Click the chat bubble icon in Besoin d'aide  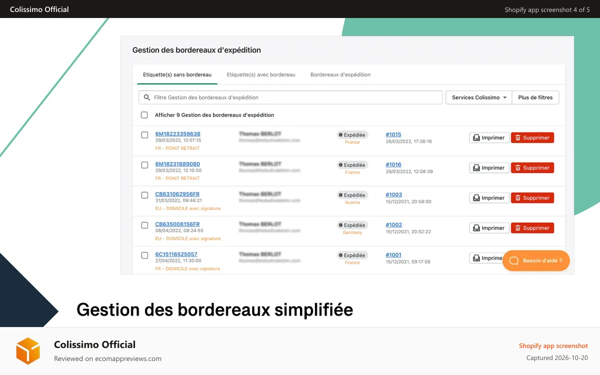[513, 260]
